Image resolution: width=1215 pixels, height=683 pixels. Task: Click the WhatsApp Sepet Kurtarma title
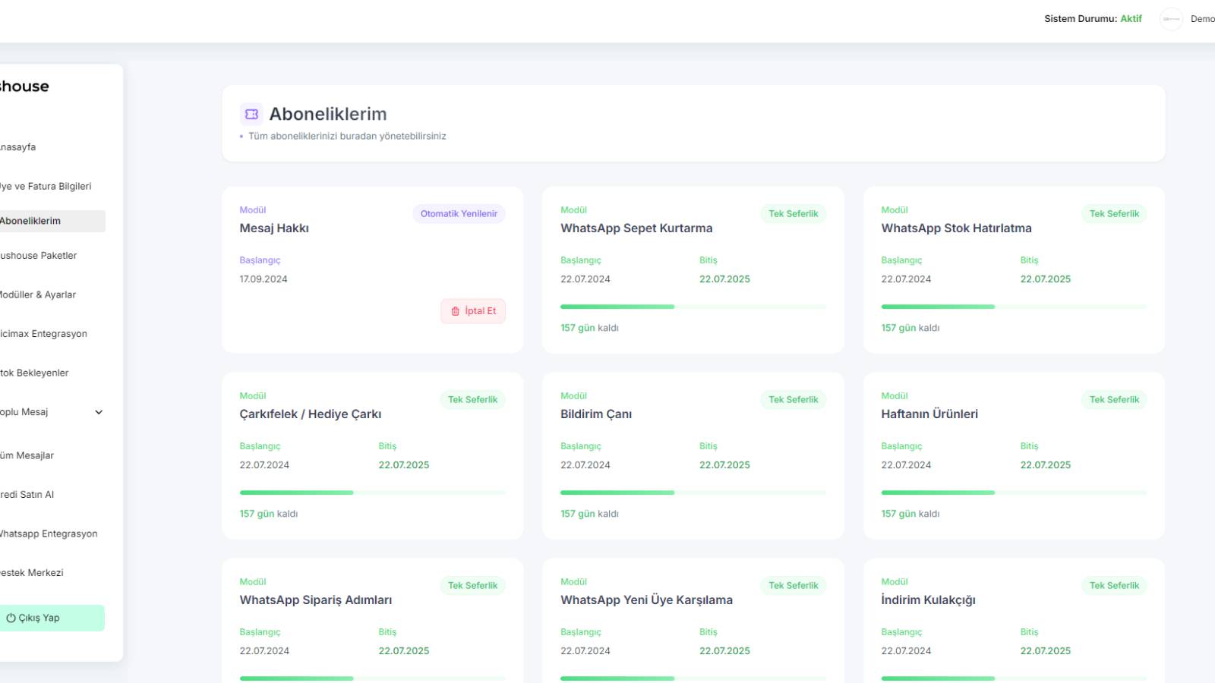[636, 228]
